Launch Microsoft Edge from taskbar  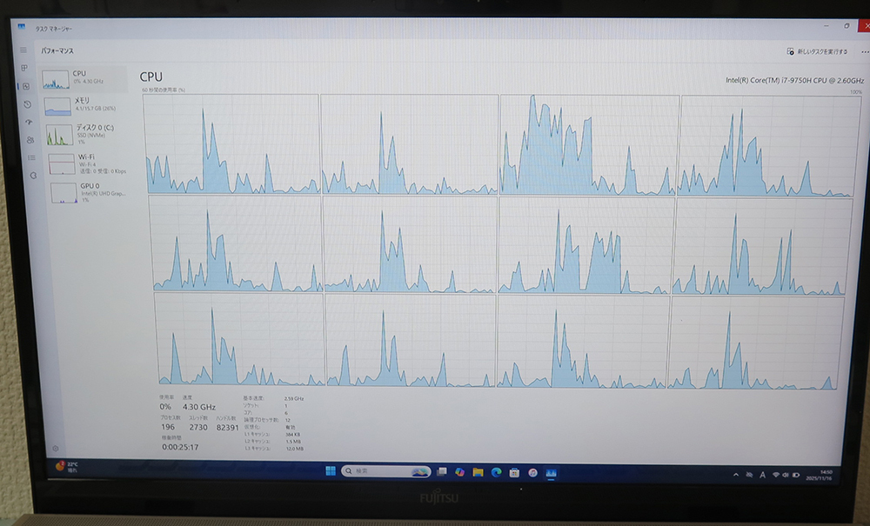click(496, 472)
